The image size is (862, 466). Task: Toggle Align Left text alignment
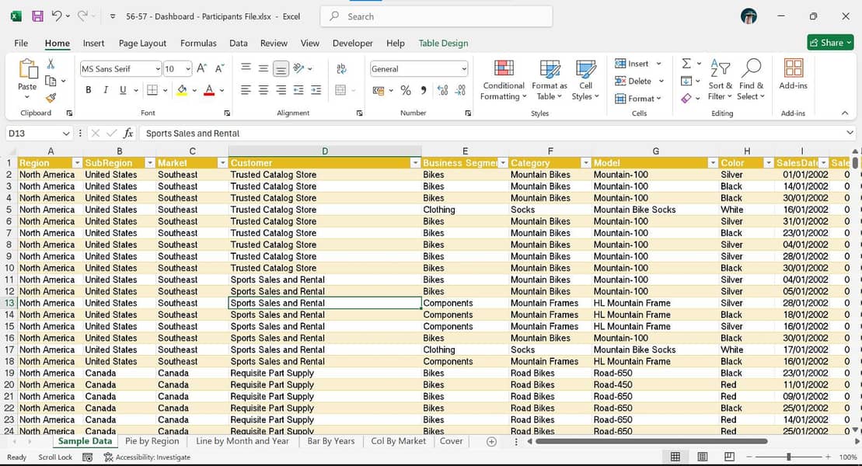246,90
